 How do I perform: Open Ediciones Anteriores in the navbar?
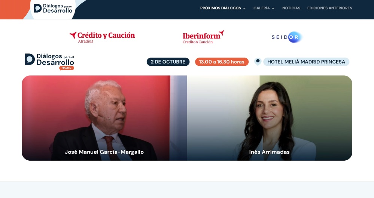pos(329,8)
